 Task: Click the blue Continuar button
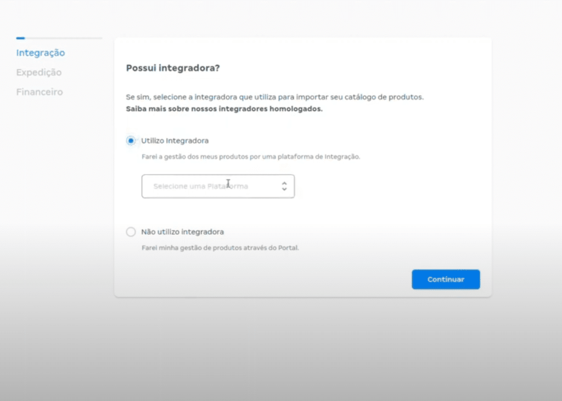click(446, 280)
